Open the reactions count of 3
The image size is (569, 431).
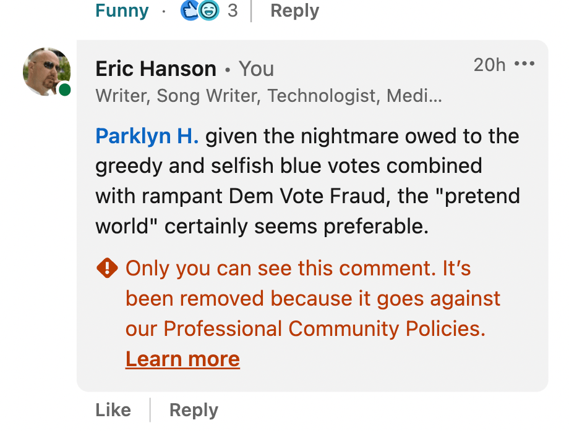click(233, 10)
